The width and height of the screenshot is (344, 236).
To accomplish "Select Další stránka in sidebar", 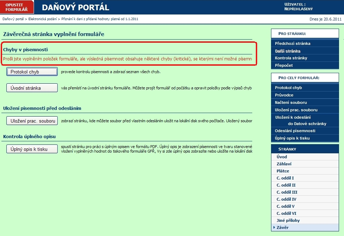I will point(305,51).
